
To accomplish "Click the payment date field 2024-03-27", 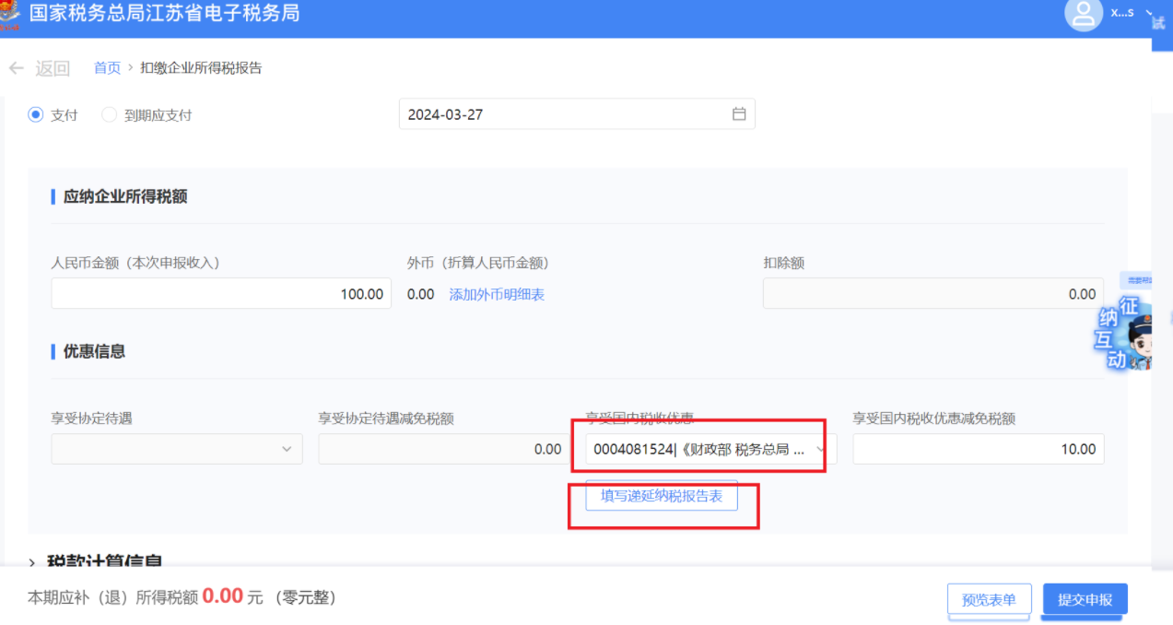I will pyautogui.click(x=562, y=114).
